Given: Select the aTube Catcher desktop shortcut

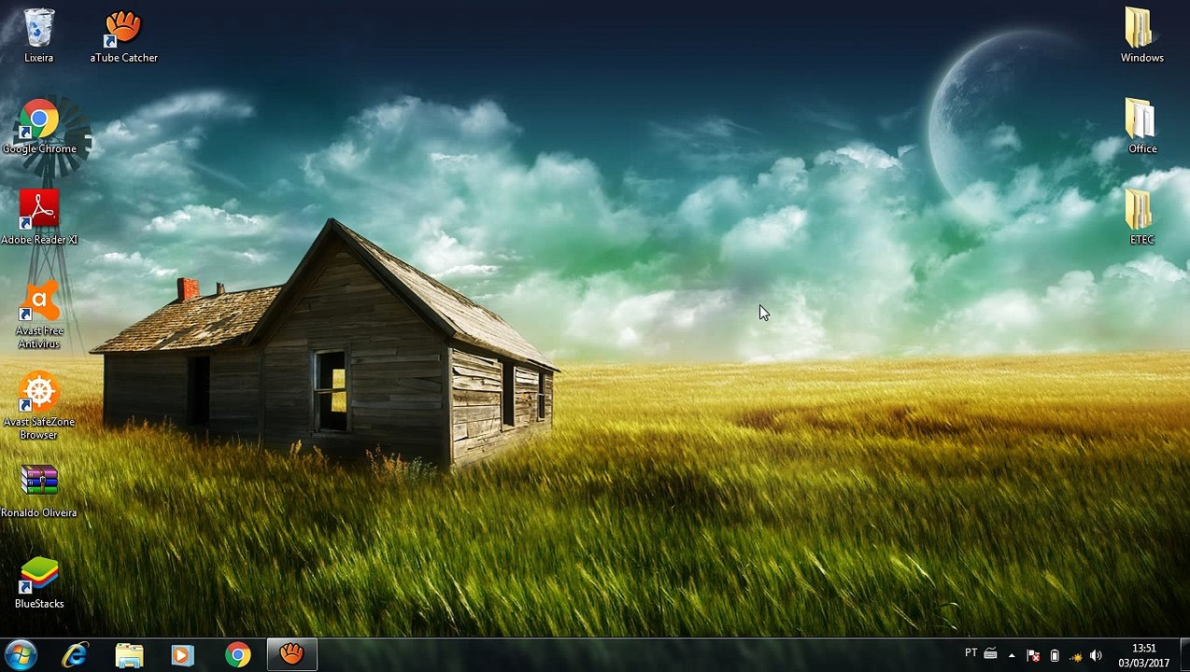Looking at the screenshot, I should [x=123, y=35].
